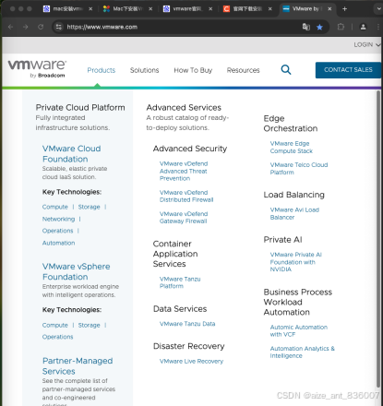Click the 'Advanced Services' heading

(184, 107)
